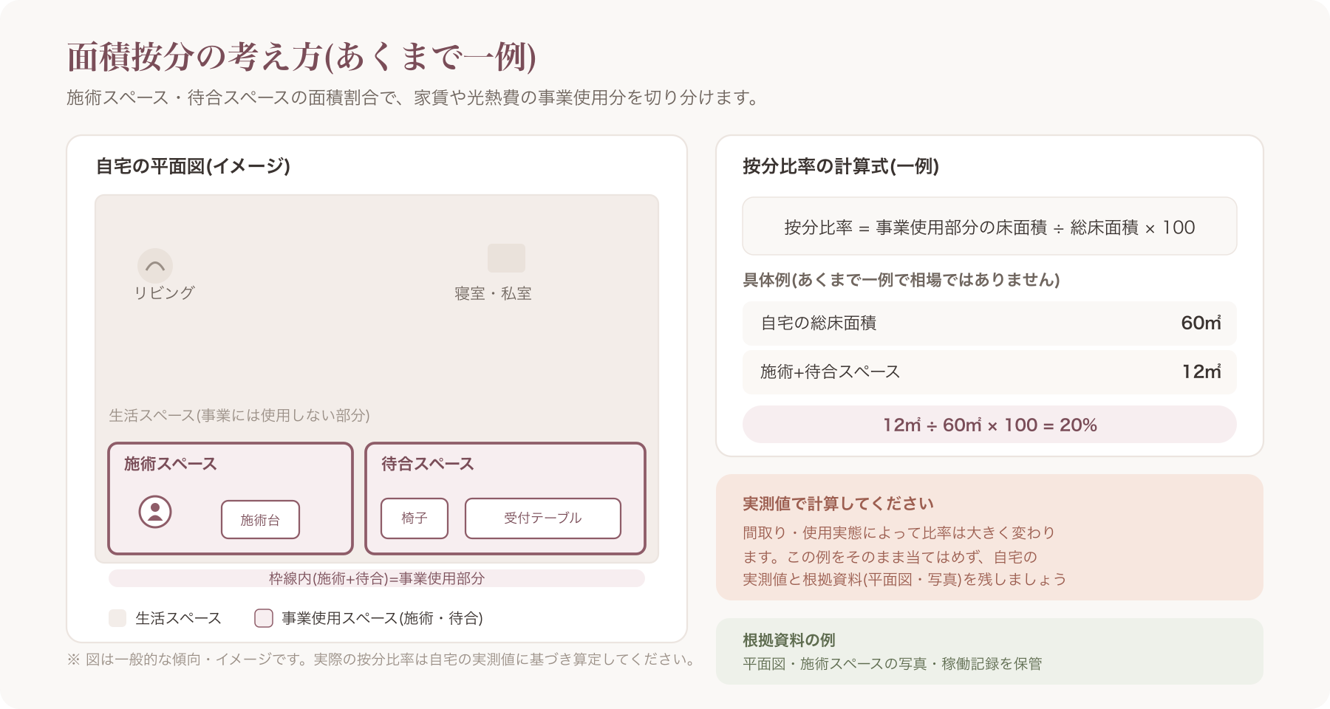
Task: Click the 自宅の平面図(イメージ) heading
Action: point(194,166)
